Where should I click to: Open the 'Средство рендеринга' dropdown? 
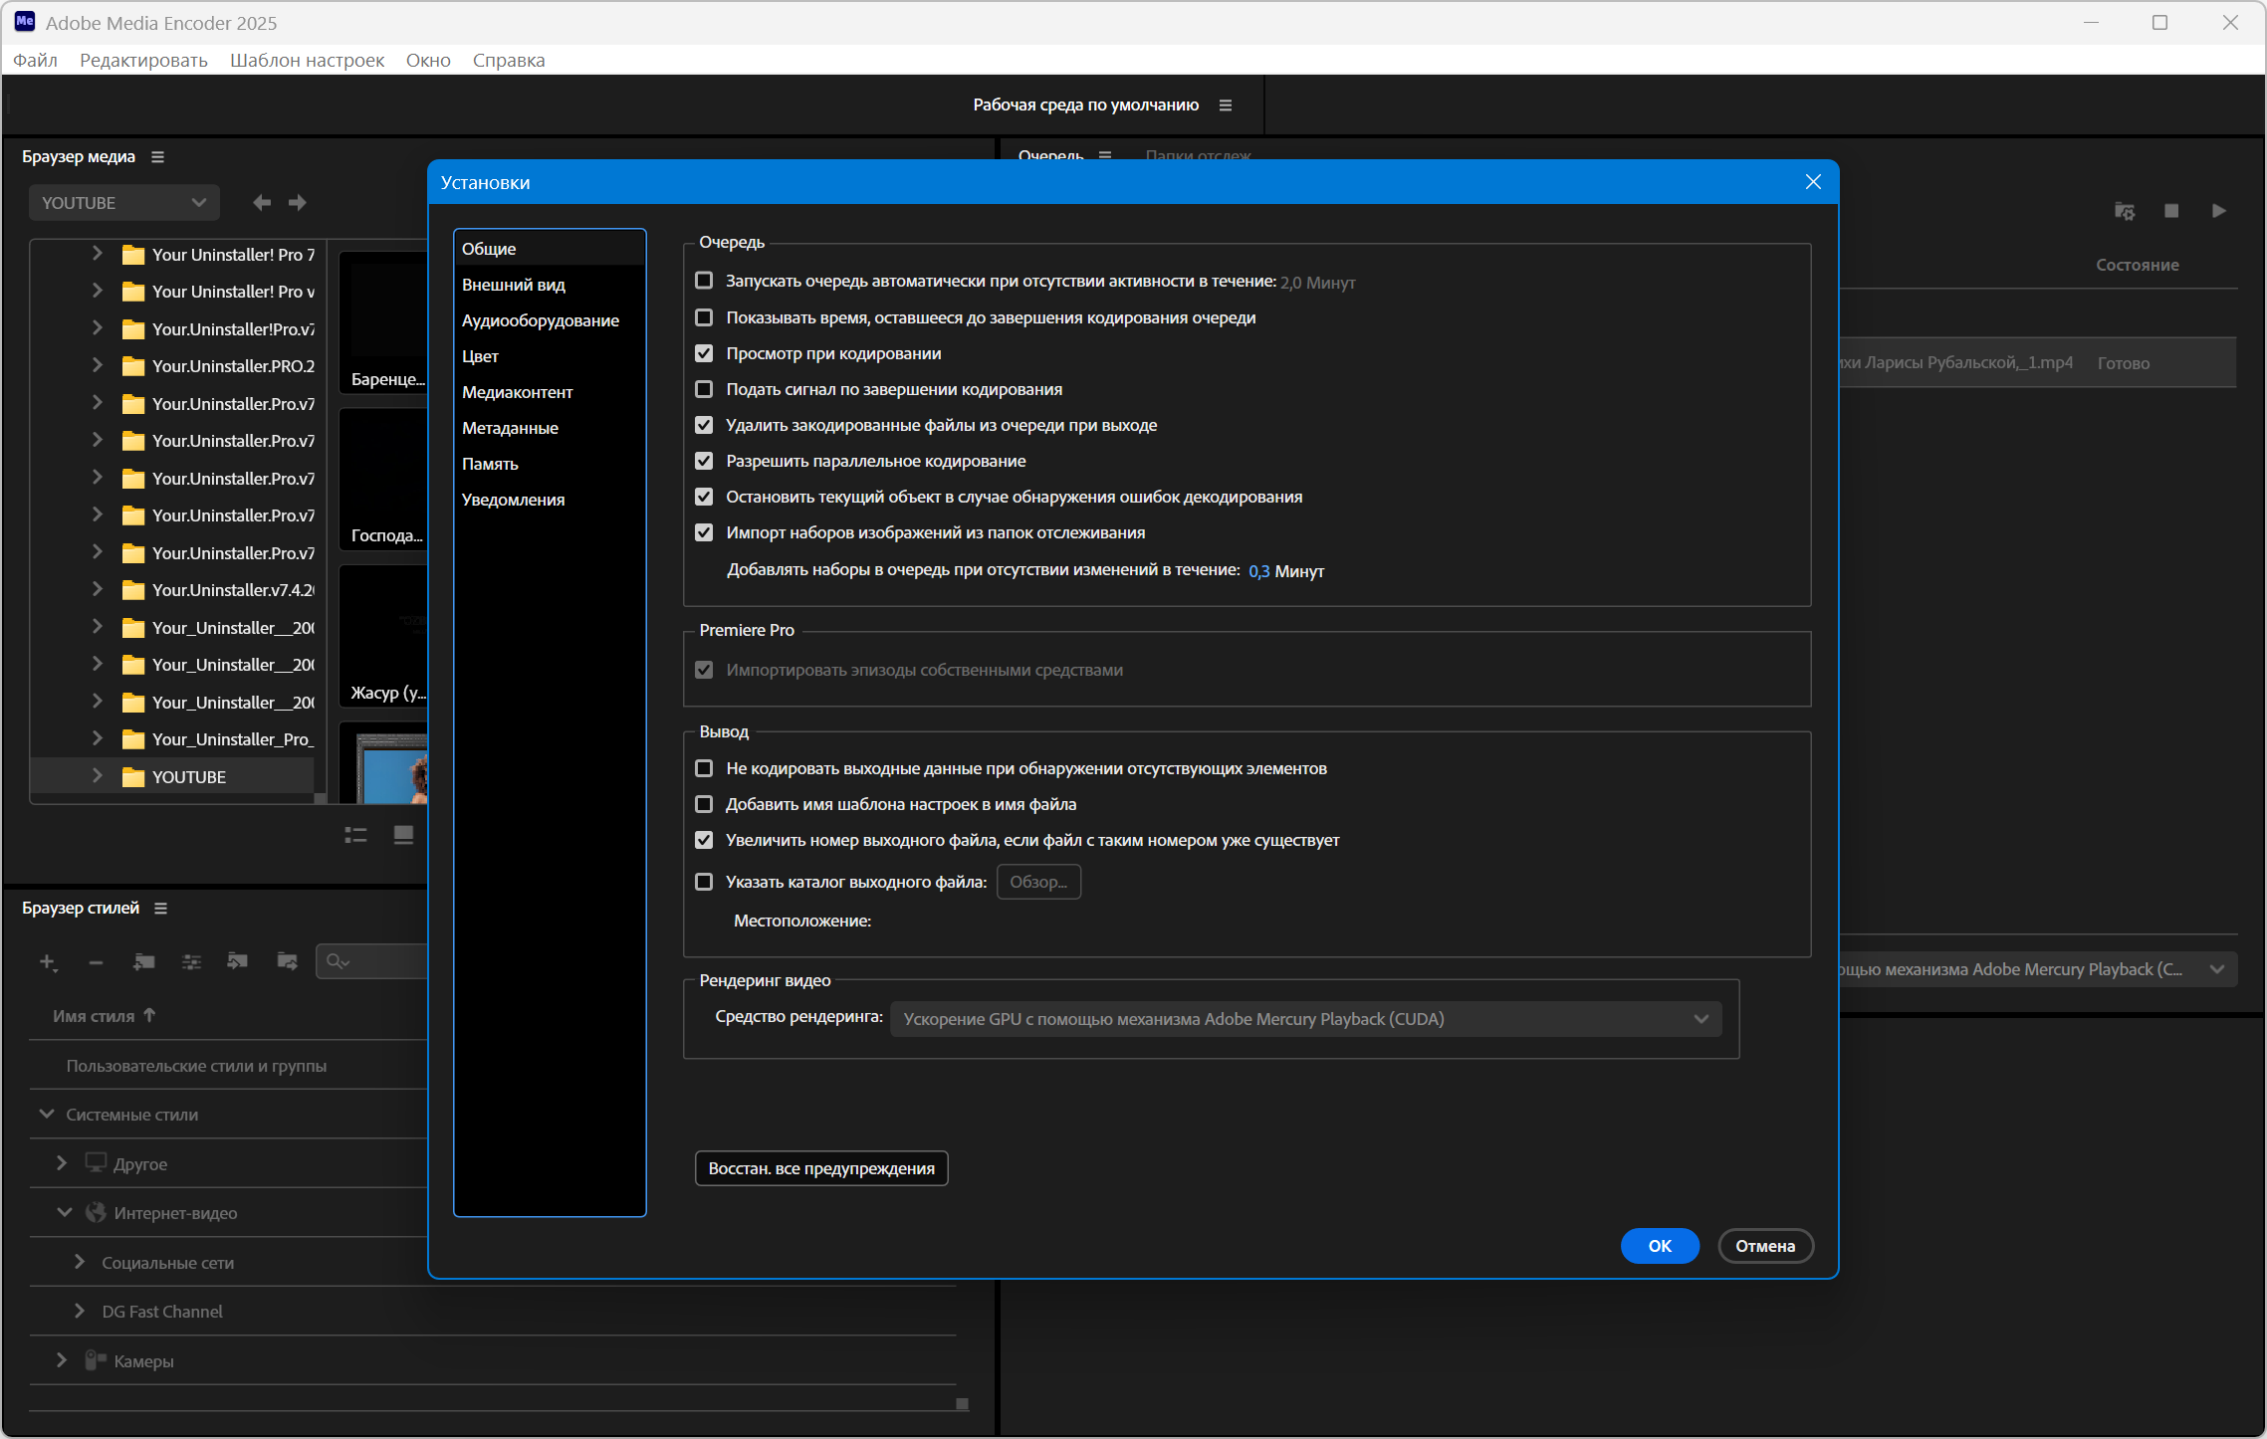1305,1019
